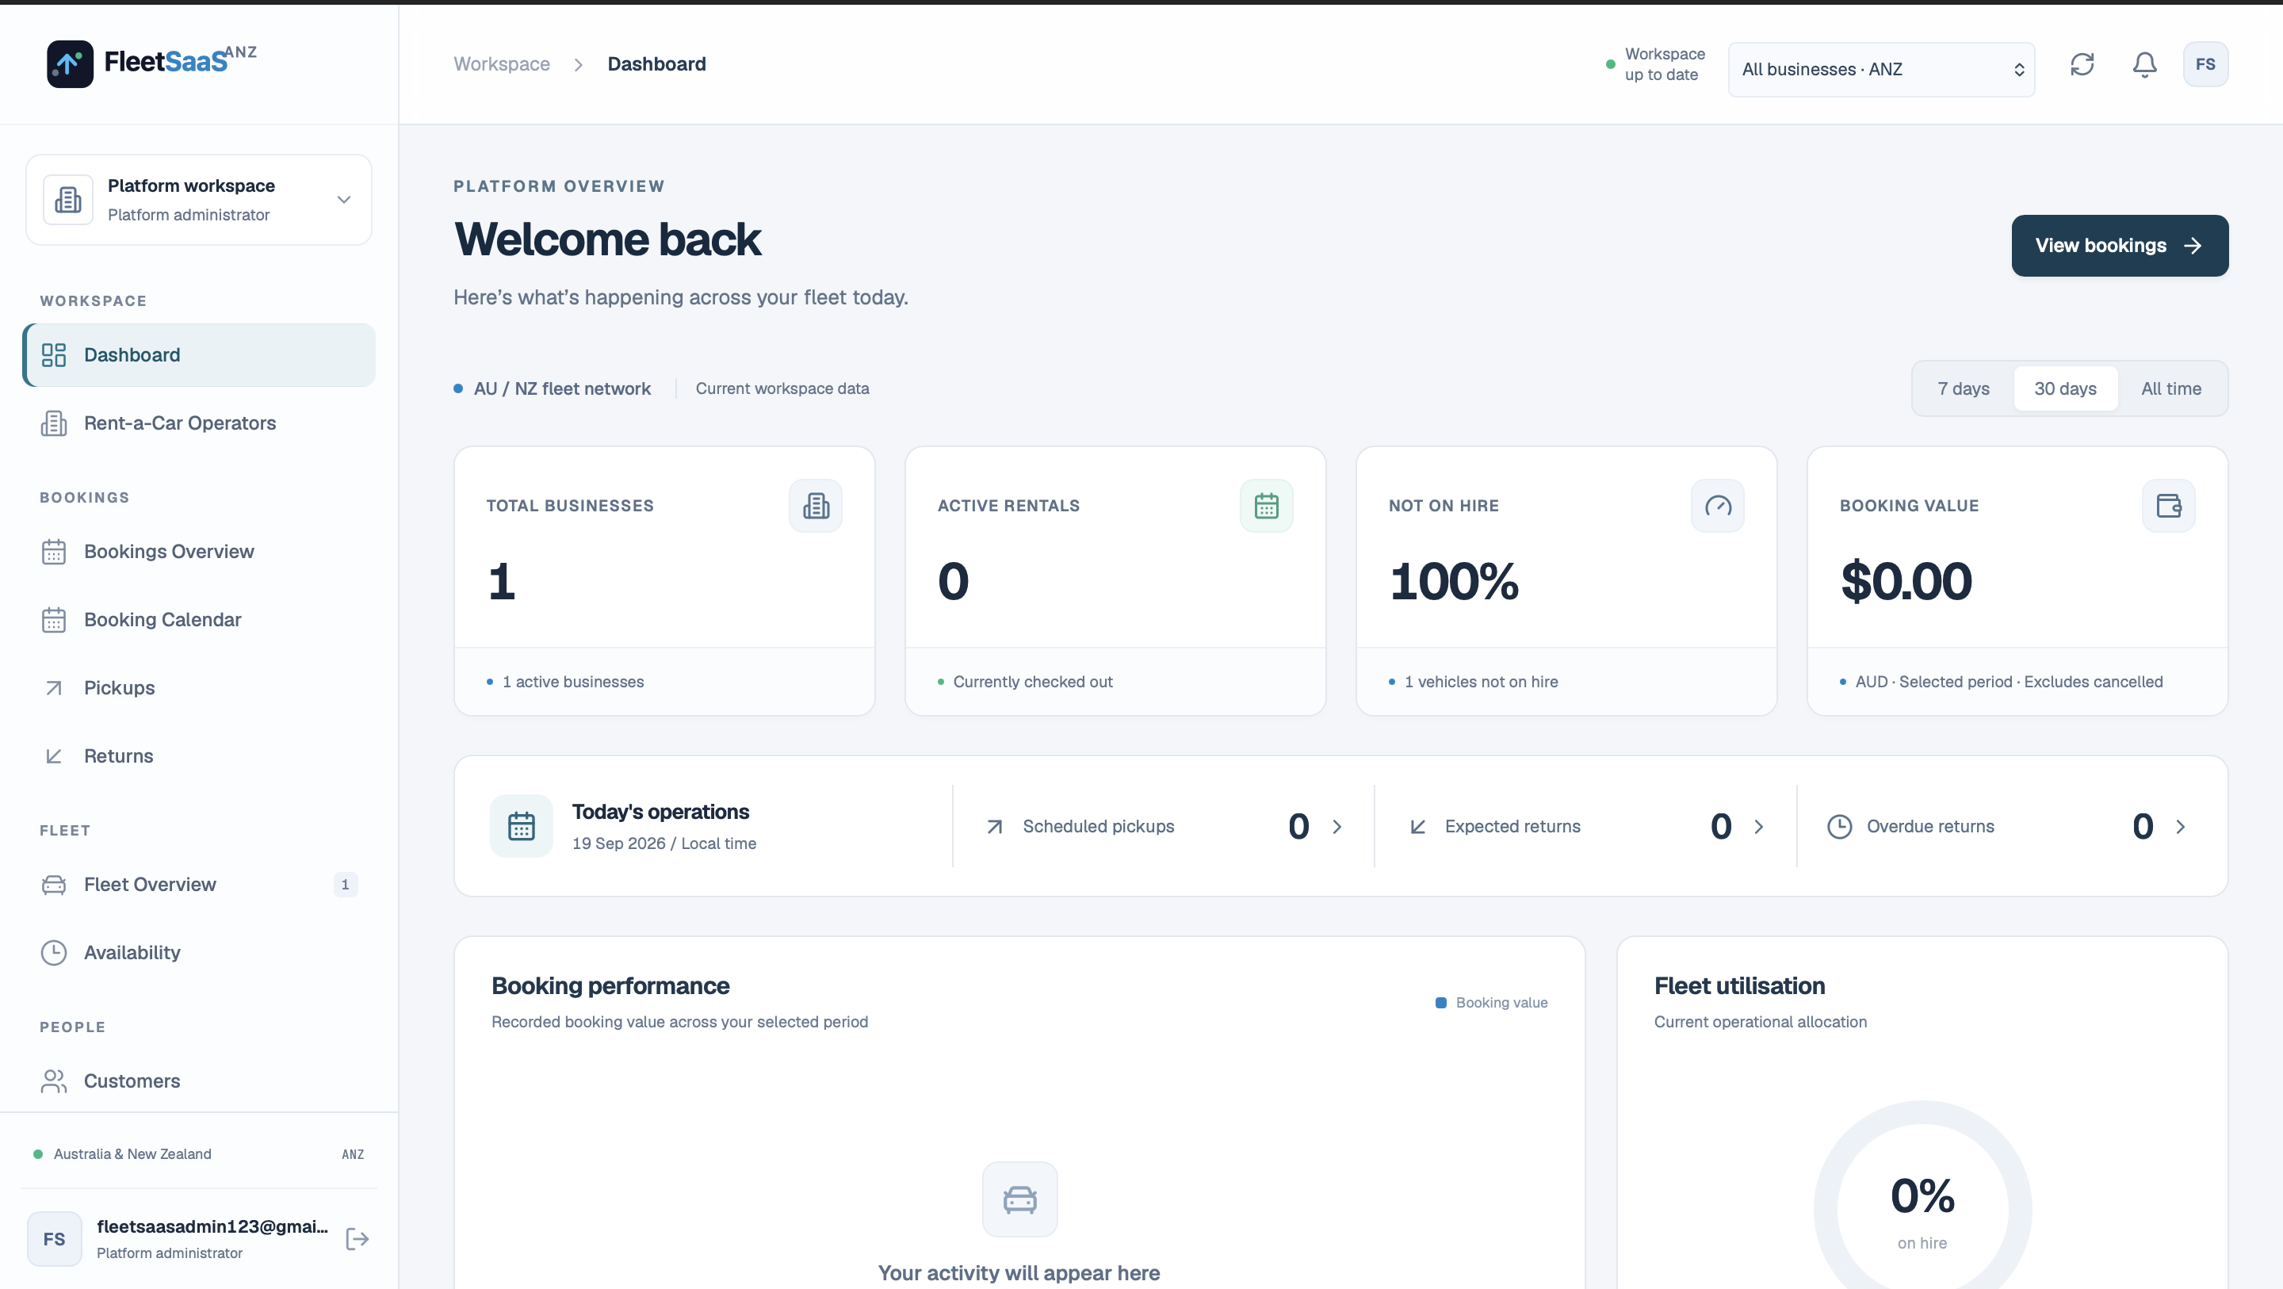The width and height of the screenshot is (2283, 1289).
Task: Click the Fleet Overview count badge 1
Action: point(345,884)
